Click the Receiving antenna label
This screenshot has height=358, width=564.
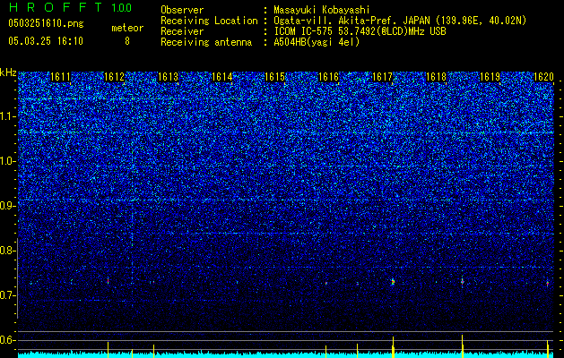tap(206, 42)
